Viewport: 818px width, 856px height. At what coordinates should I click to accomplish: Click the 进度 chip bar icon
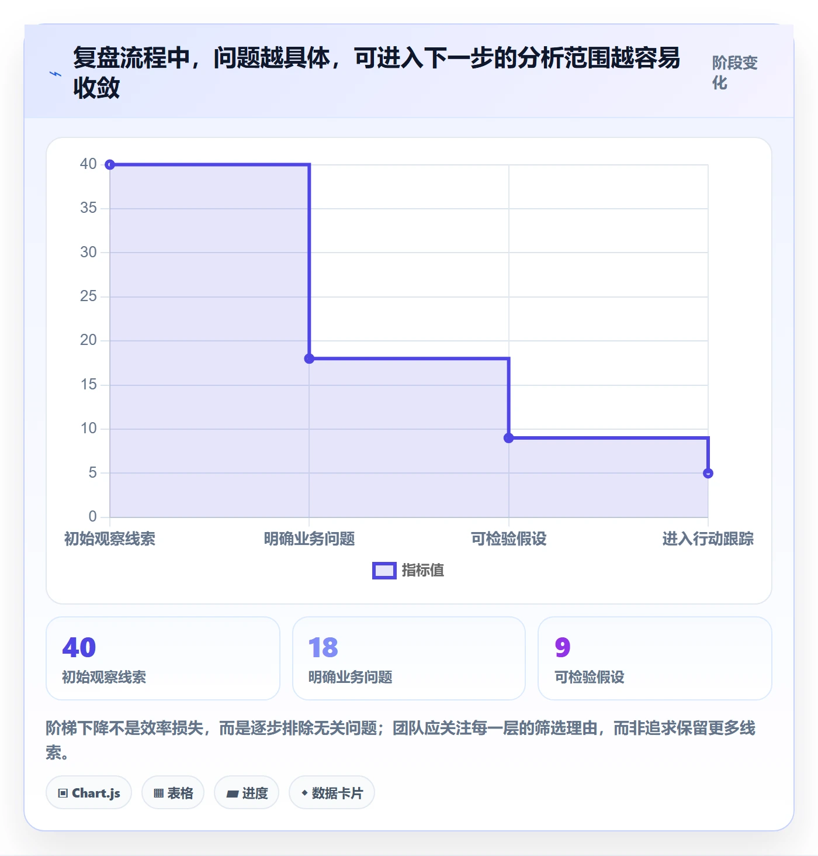pos(233,793)
